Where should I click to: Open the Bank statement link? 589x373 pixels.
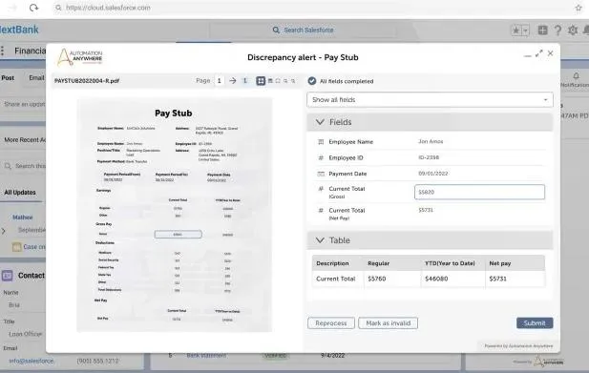[206, 355]
